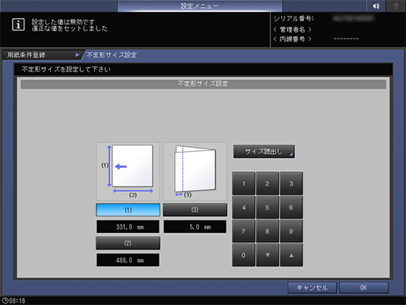This screenshot has width=406, height=305.
Task: Tap keypad digit 8
Action: 267,231
